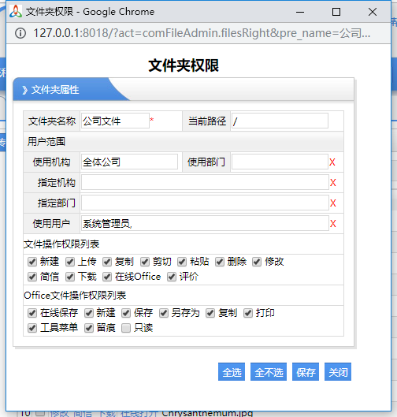
Task: Click the 使用用户 field showing 系统管理员
Action: tap(205, 223)
